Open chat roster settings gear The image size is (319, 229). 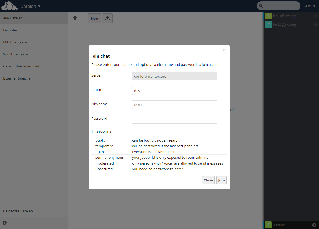314,225
